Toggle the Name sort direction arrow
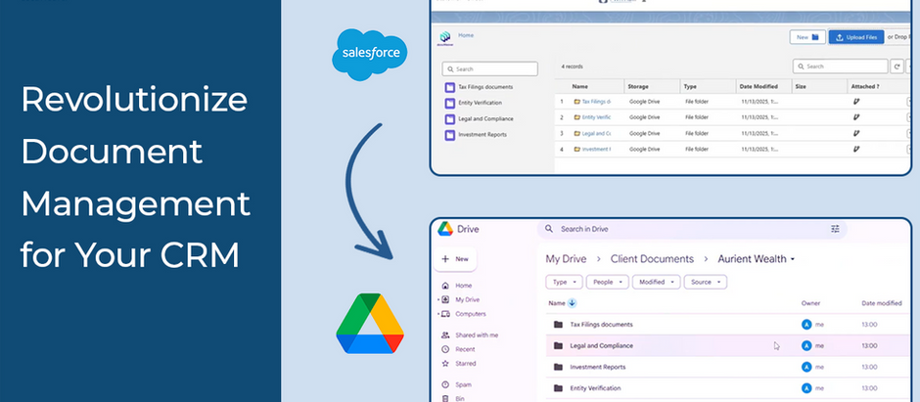Screen dimensions: 920x402 [573, 303]
